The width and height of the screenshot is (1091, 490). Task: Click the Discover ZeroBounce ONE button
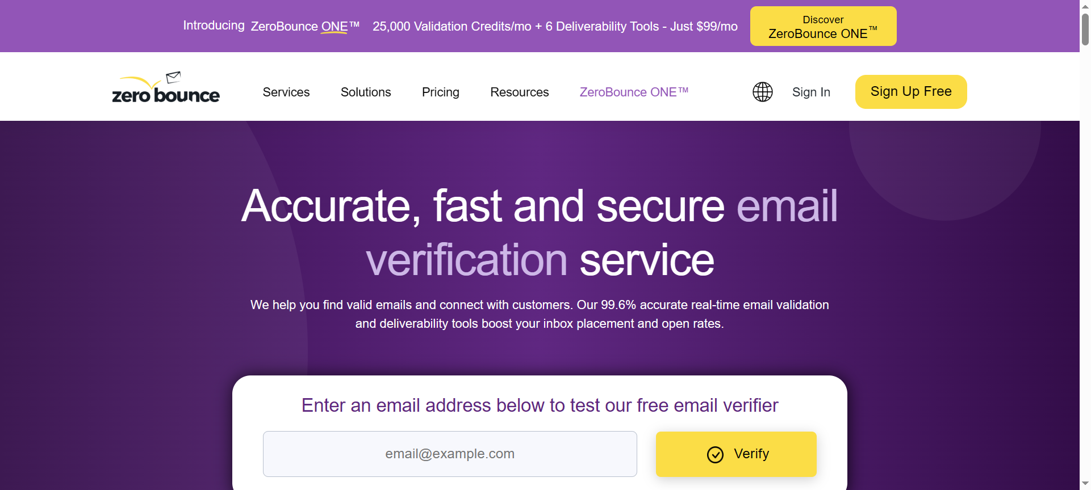[823, 27]
